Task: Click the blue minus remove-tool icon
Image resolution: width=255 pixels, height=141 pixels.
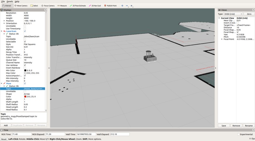Action: [127, 6]
